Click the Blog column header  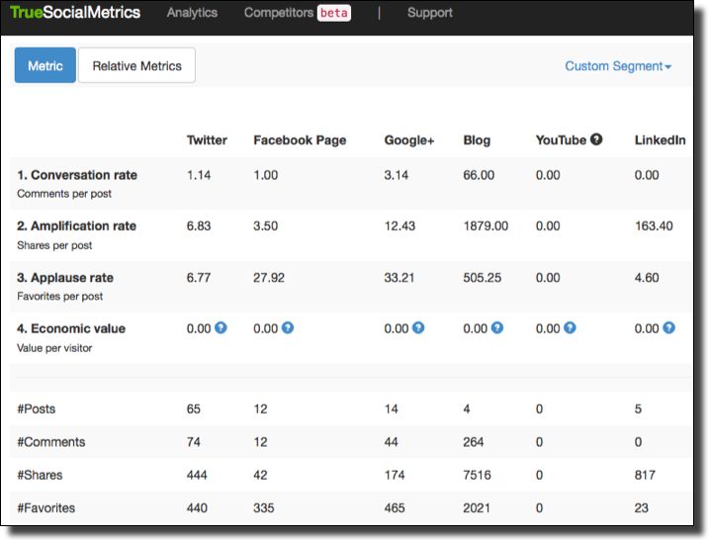477,140
